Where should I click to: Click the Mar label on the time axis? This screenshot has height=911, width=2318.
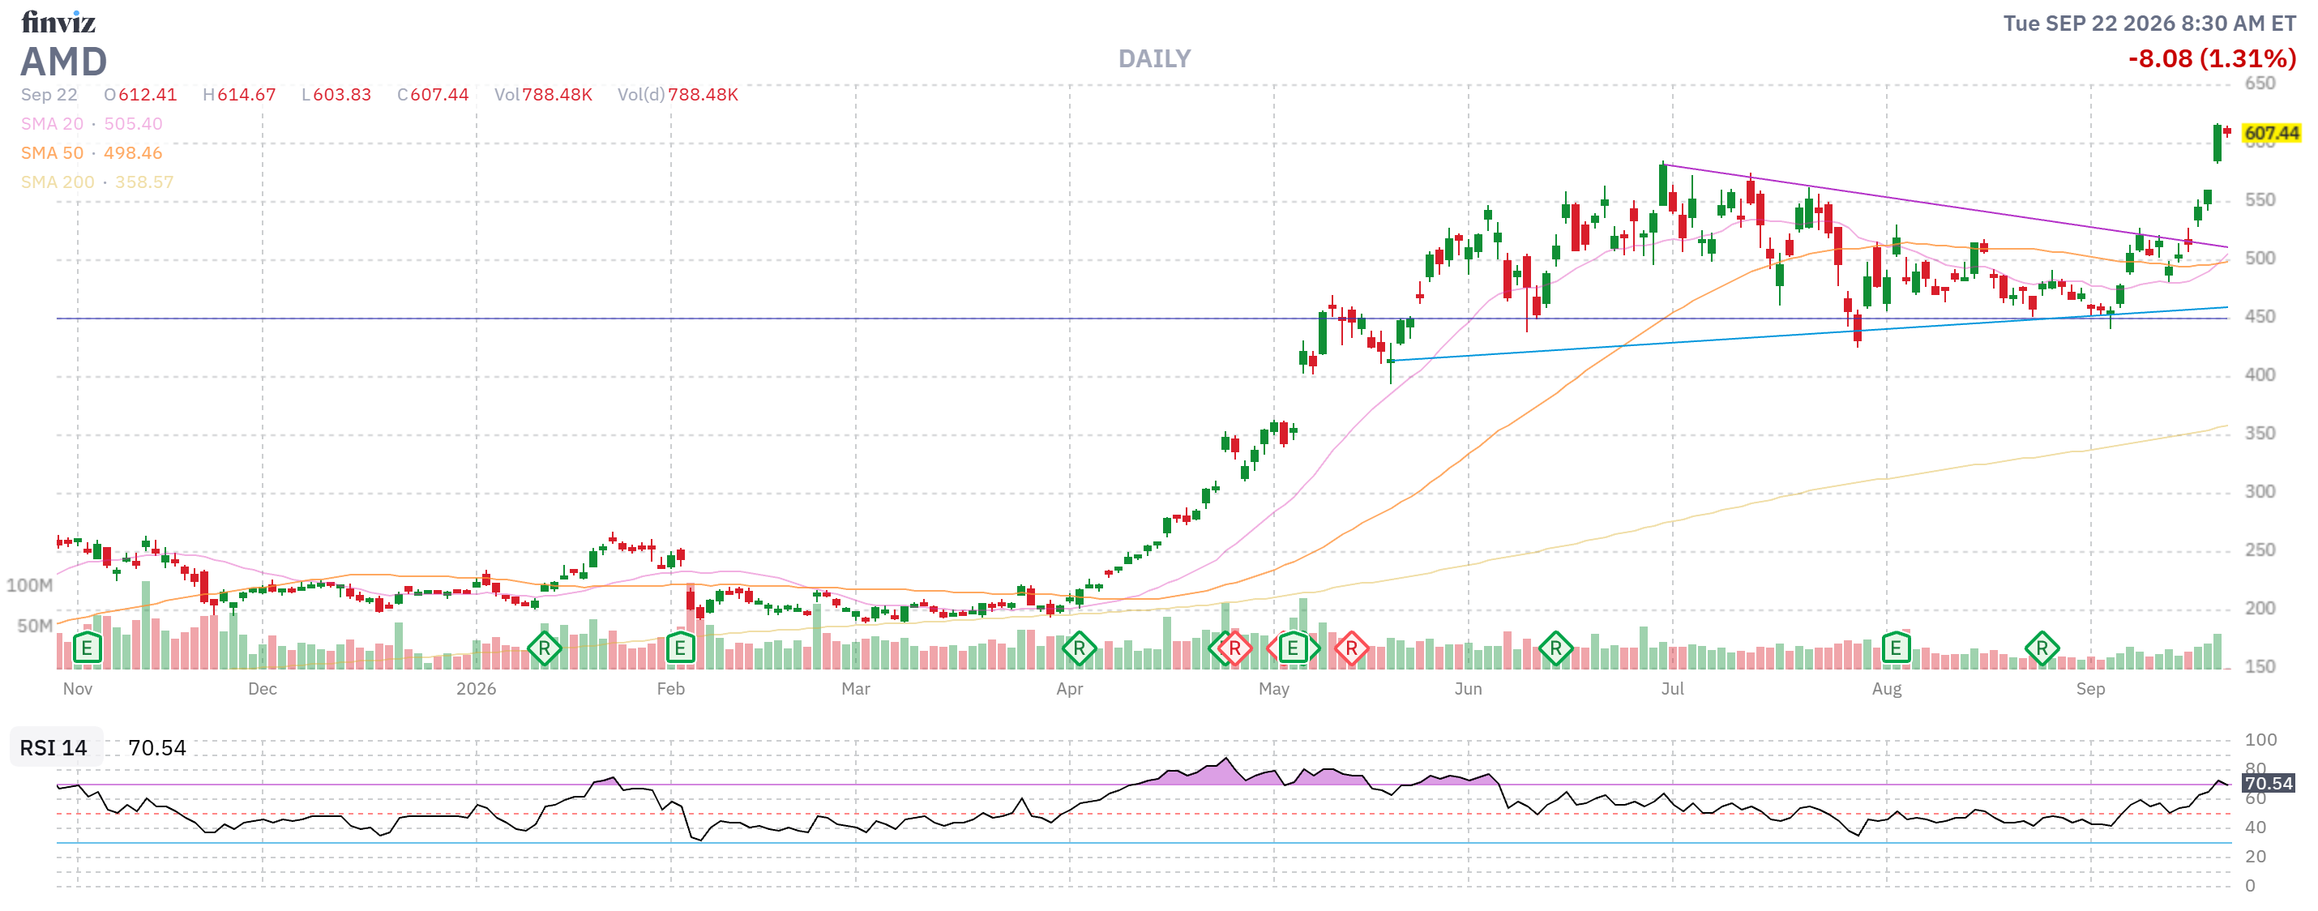(856, 689)
